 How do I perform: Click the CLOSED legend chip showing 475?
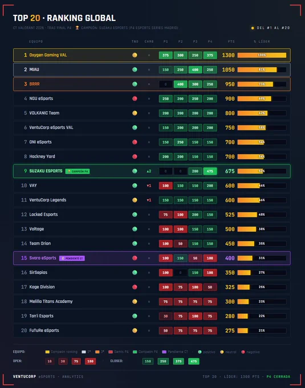coord(193,361)
